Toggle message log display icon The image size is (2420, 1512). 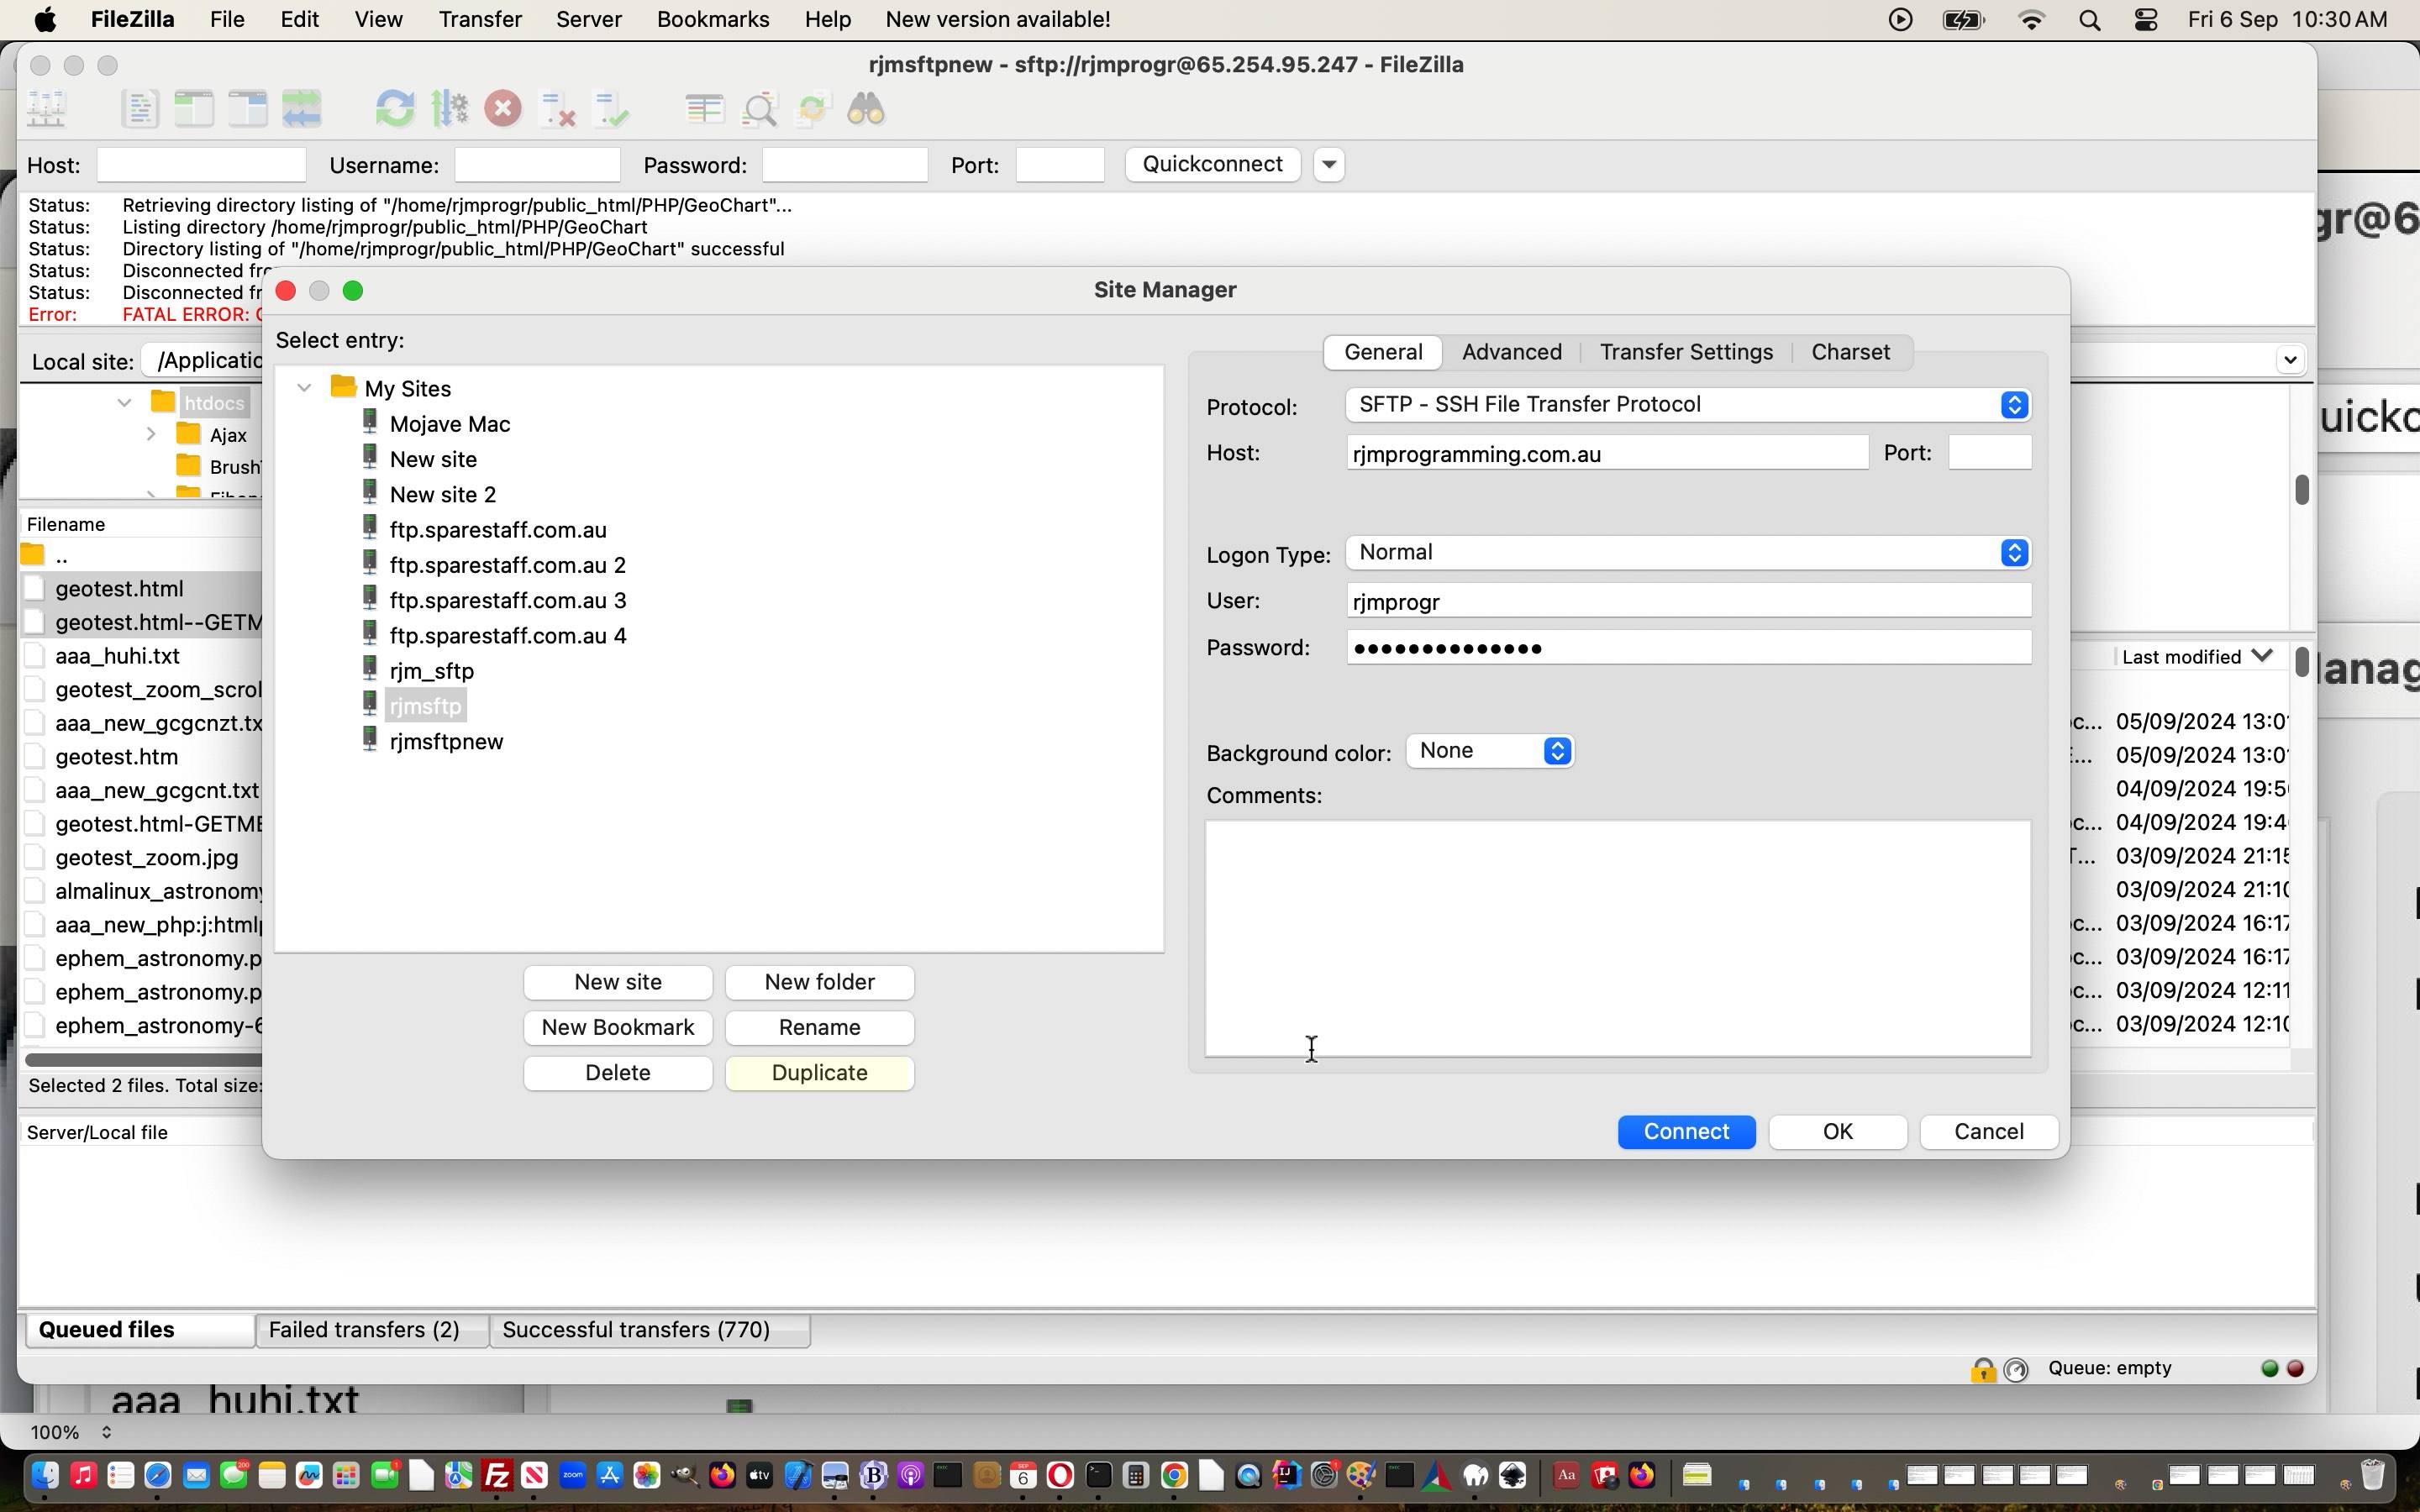coord(140,109)
